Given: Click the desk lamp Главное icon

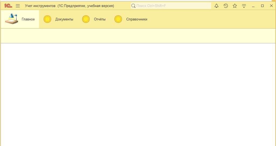Looking at the screenshot, I should click(x=11, y=19).
